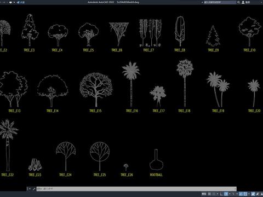263x197 pixels.
Task: Open the polar tracking angle dropdown arrow
Action: [230, 194]
